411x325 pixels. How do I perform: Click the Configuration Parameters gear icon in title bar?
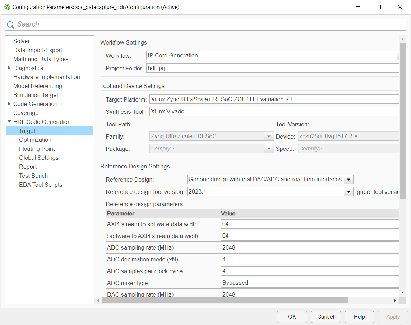point(7,7)
